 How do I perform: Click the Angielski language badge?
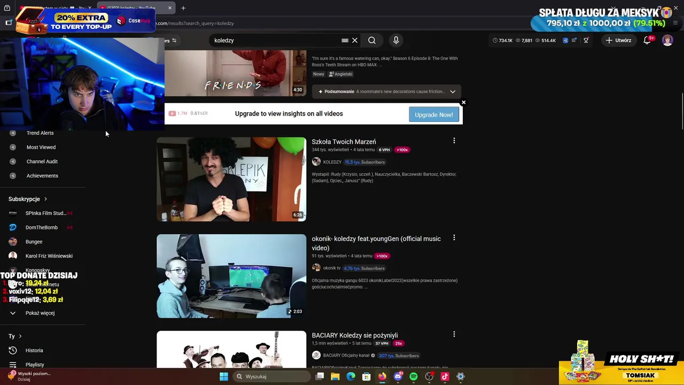point(340,74)
